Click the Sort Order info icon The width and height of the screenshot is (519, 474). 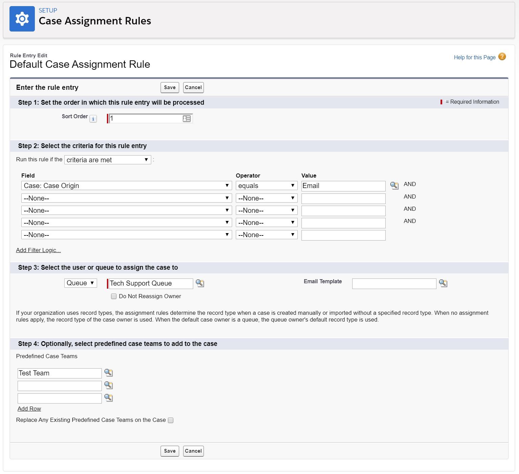[93, 119]
